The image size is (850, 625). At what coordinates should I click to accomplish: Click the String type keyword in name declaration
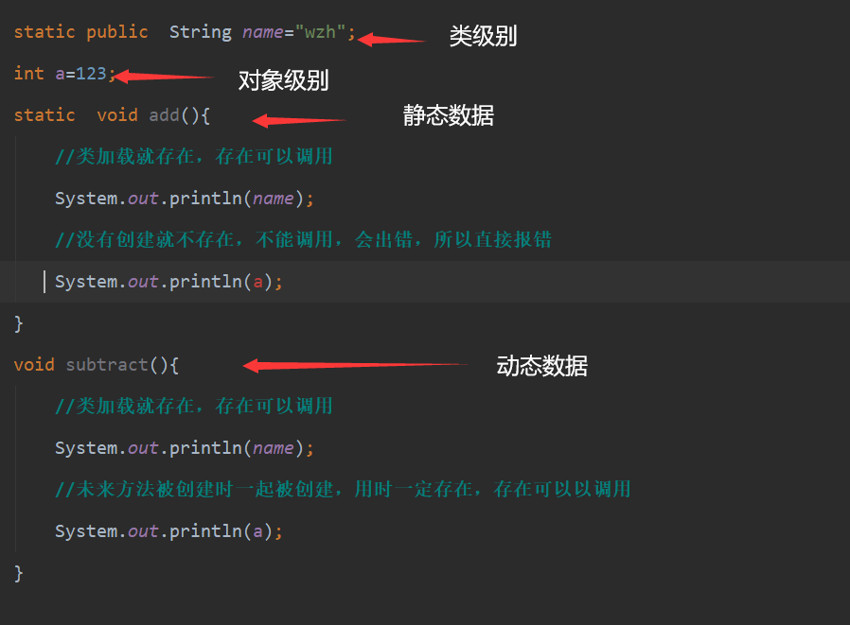(201, 32)
